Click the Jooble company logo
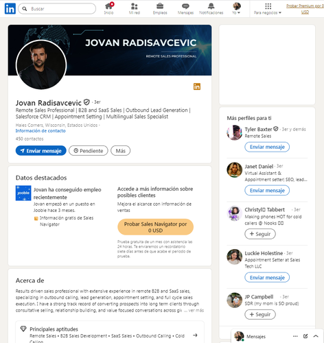This screenshot has height=343, width=324. point(23,193)
